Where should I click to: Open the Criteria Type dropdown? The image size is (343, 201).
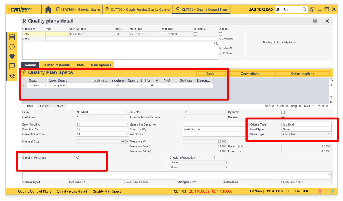click(306, 124)
